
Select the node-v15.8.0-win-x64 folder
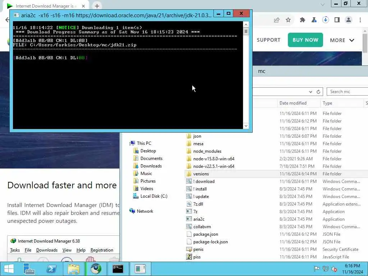click(x=213, y=158)
